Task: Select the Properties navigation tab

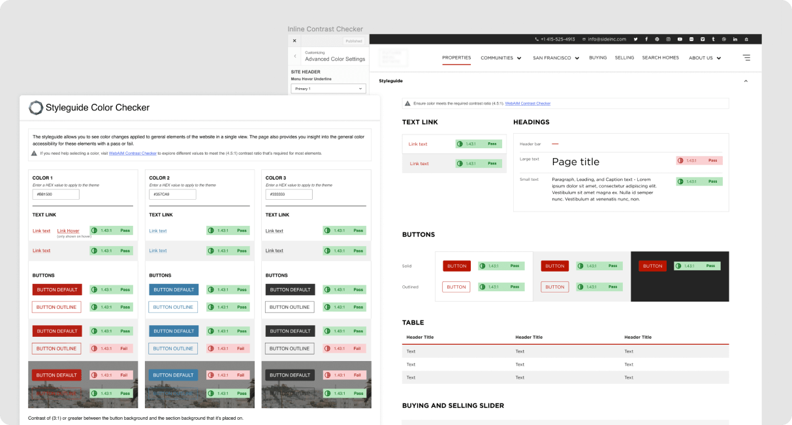Action: pyautogui.click(x=456, y=57)
